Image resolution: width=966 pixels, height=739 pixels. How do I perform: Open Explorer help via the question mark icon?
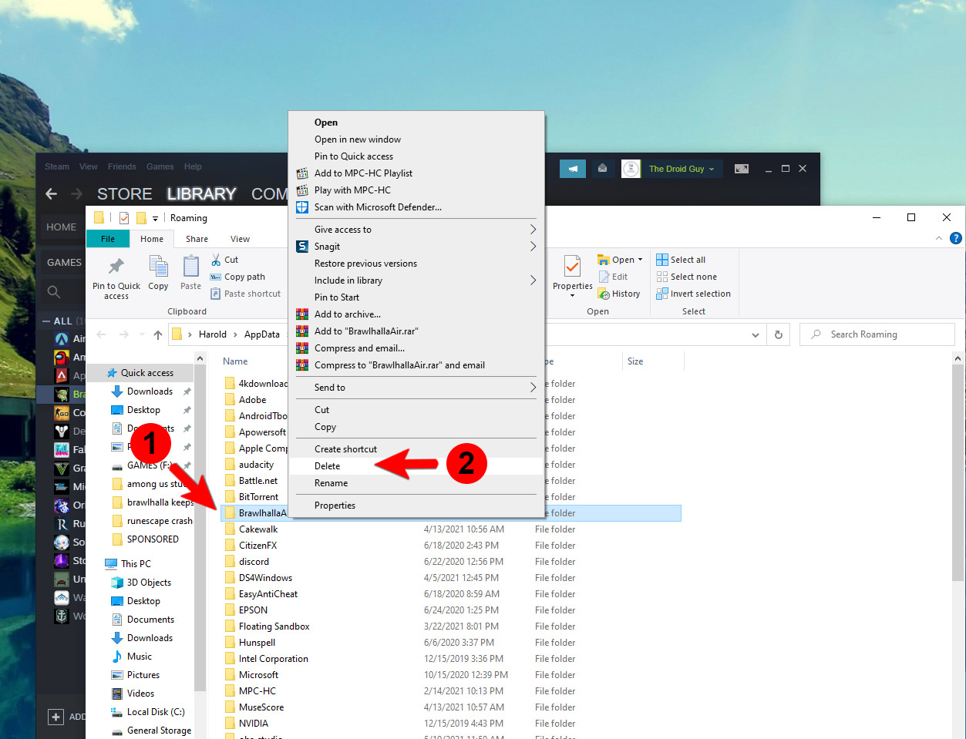956,238
